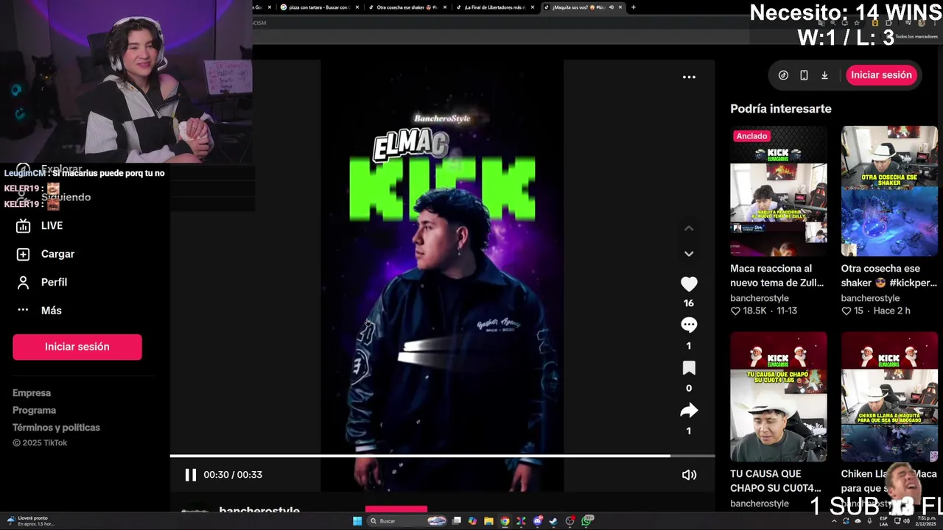Seek on the video progress bar
This screenshot has width=943, height=530.
[x=442, y=456]
